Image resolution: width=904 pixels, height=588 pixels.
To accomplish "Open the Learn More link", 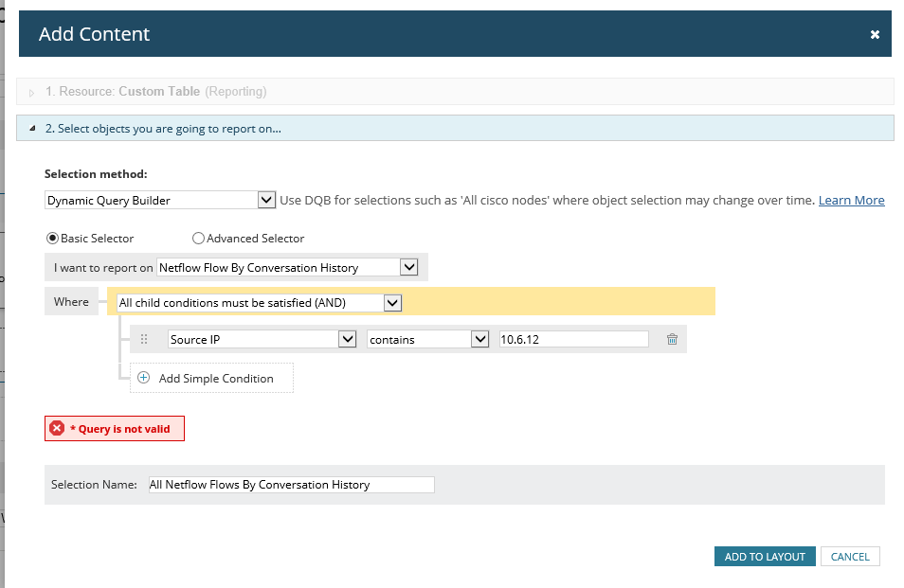I will tap(851, 200).
